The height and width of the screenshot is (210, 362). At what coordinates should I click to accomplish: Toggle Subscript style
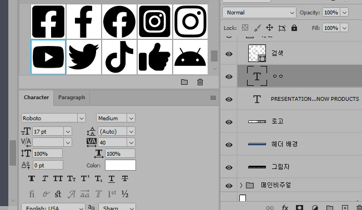pyautogui.click(x=98, y=178)
